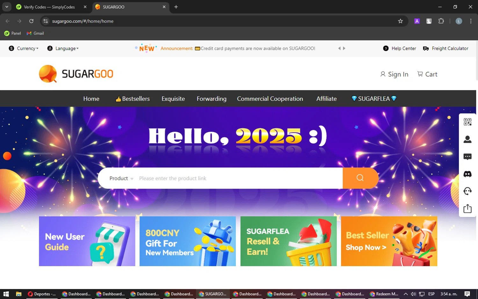478x299 pixels.
Task: Open 800CNY Gift For New Members banner
Action: click(x=188, y=241)
